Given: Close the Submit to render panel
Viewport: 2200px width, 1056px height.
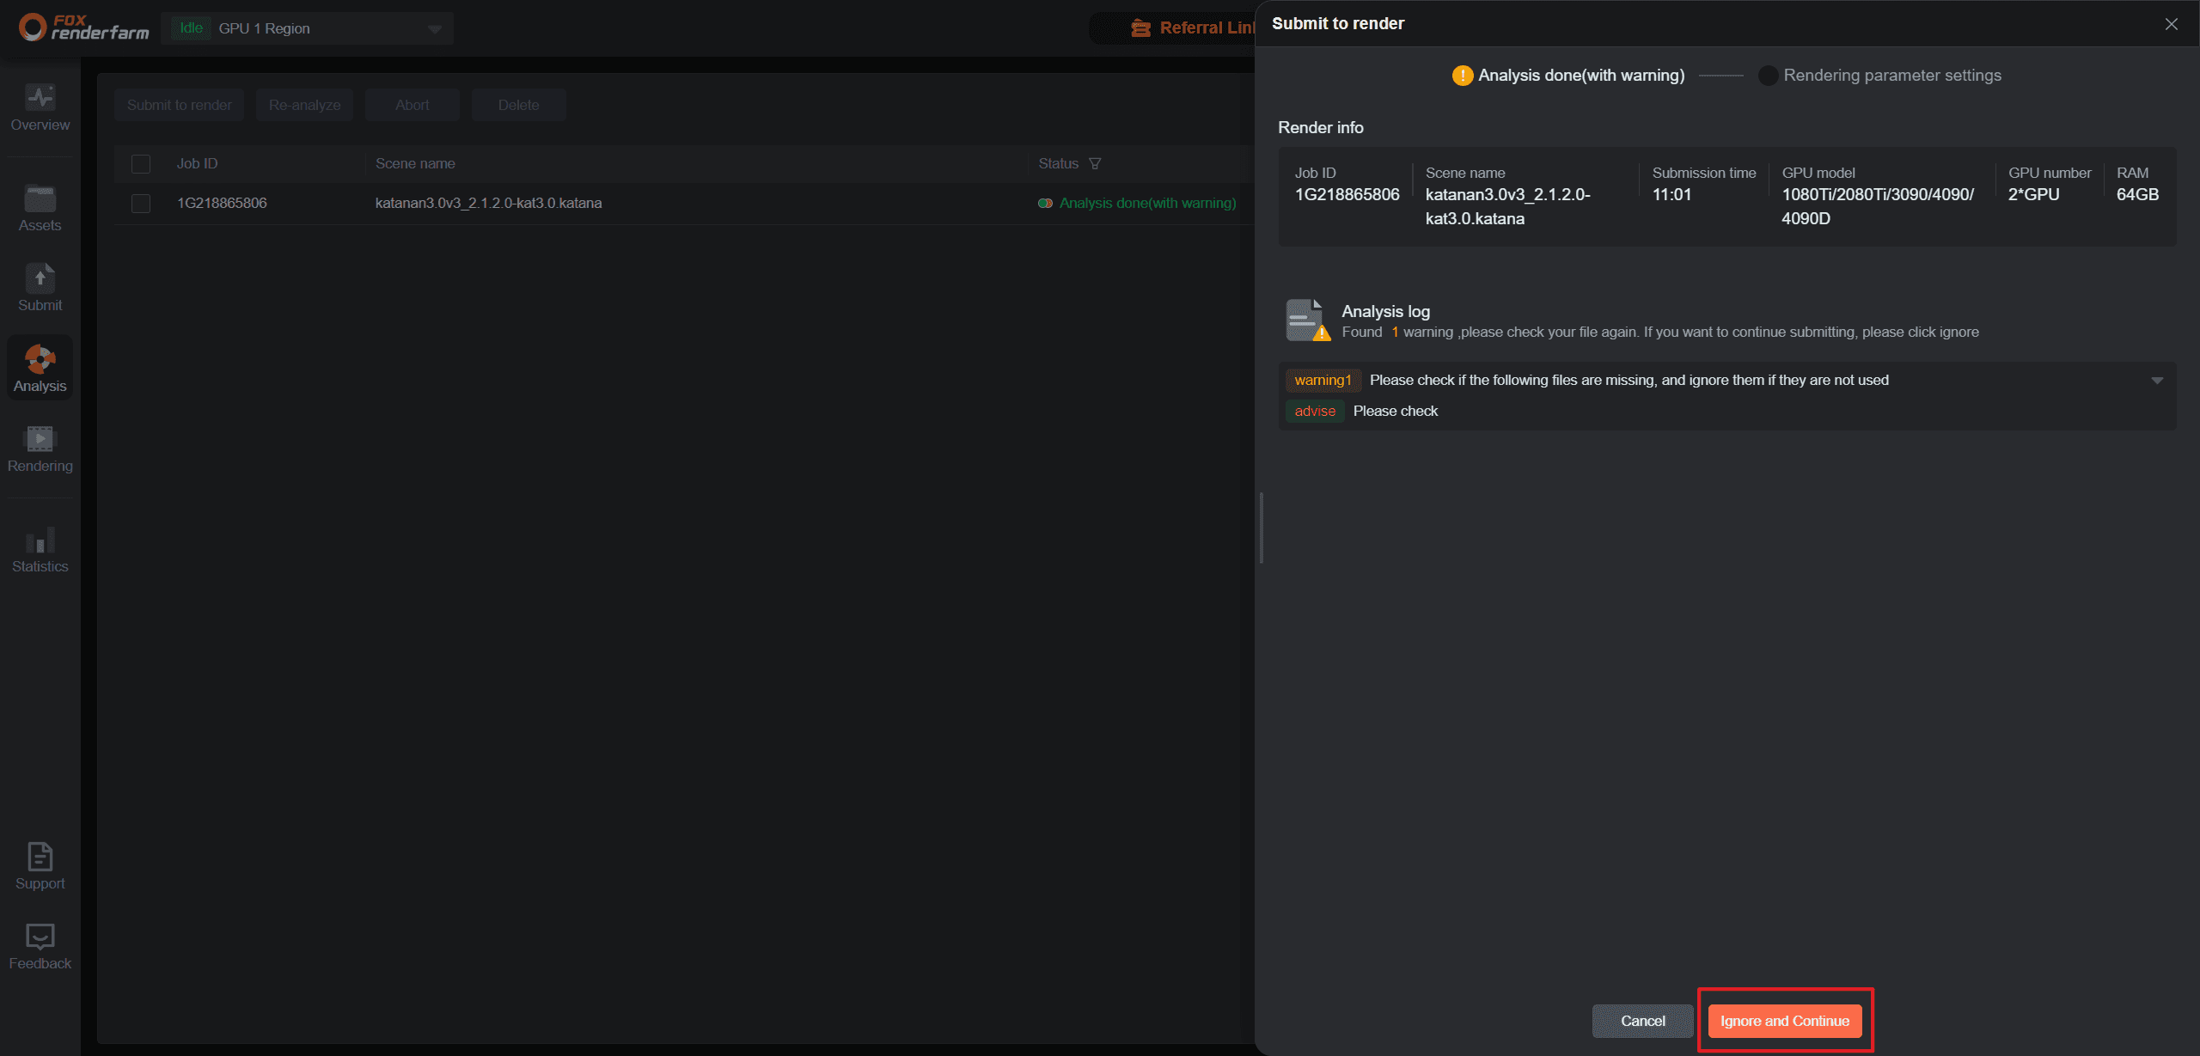Looking at the screenshot, I should tap(2171, 24).
